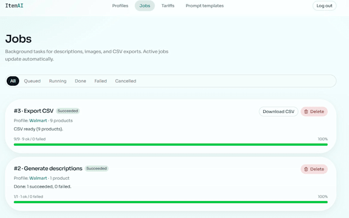Screen dimensions: 349x218
Task: Click 'CSV ready (9 products).' text
Action: [x=38, y=129]
